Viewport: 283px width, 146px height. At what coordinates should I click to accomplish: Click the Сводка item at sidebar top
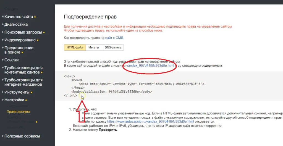11,9
